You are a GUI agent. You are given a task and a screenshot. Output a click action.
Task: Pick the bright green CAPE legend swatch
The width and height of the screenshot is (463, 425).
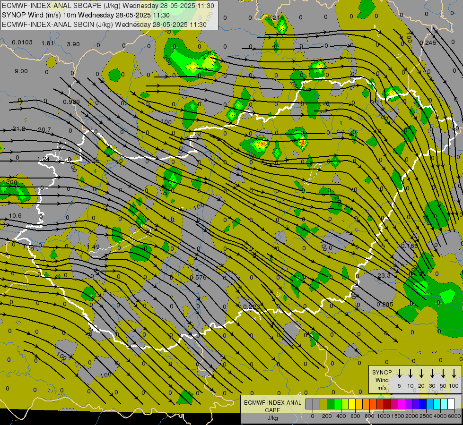[x=338, y=404]
